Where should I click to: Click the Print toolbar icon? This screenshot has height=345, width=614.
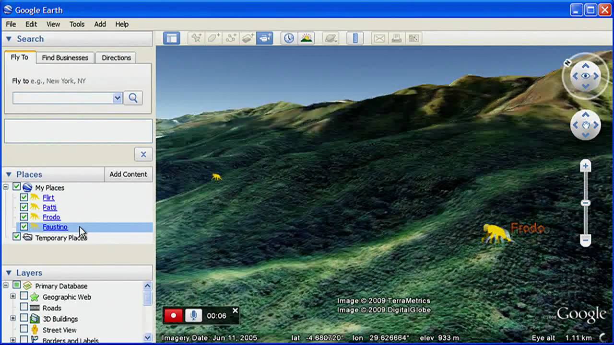397,38
